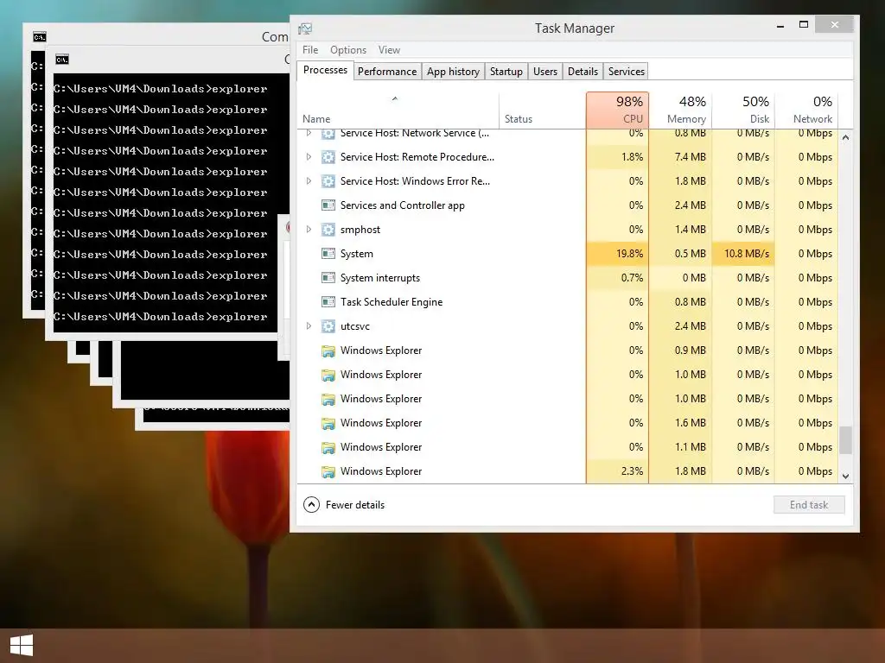The height and width of the screenshot is (663, 885).
Task: Click the rear Command Prompt title bar text
Action: pos(275,37)
